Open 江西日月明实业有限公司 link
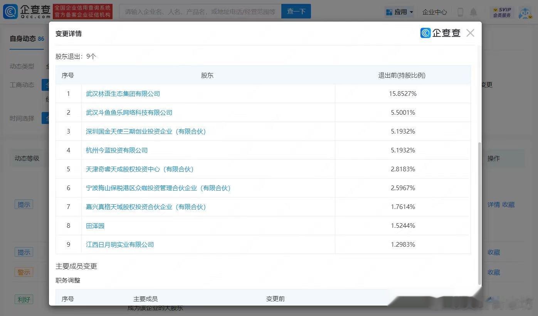This screenshot has height=316, width=538. [120, 244]
